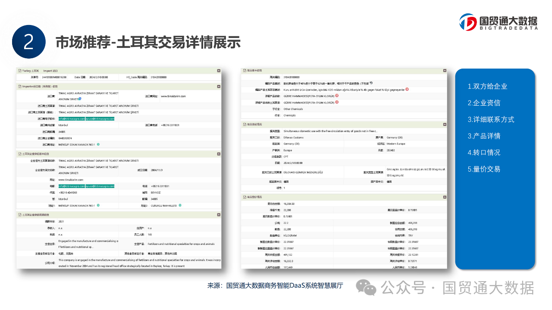Click quantity unit value KILOGRAM

(x=290, y=235)
